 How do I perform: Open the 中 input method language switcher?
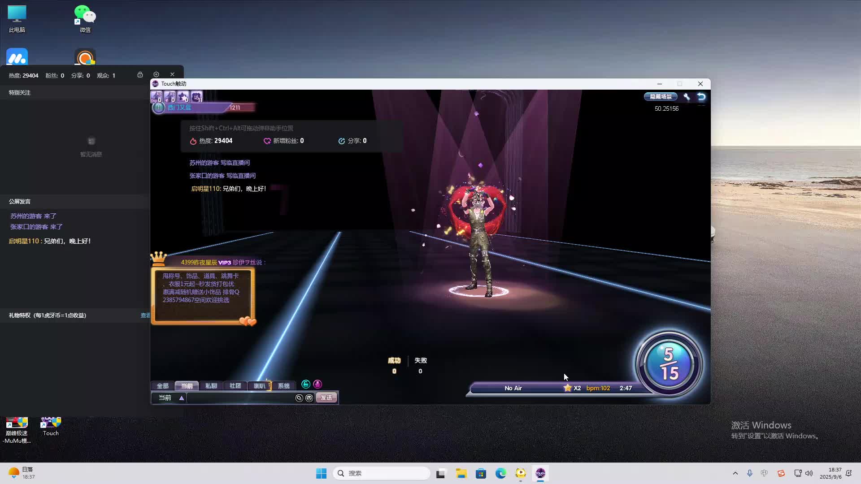[x=764, y=473]
